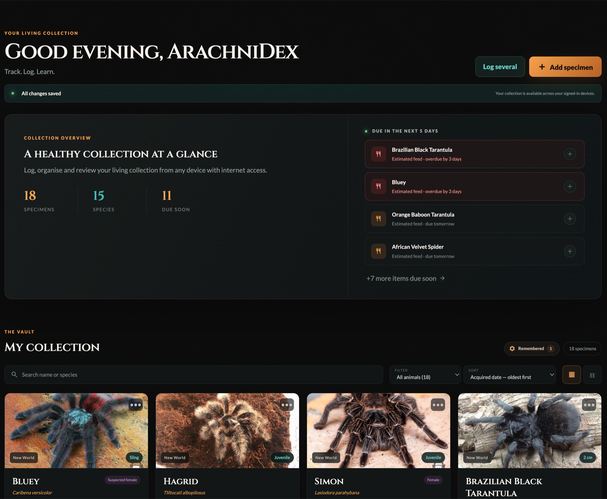Image resolution: width=607 pixels, height=499 pixels.
Task: Open Hagrid's spider photo thumbnail
Action: pyautogui.click(x=227, y=431)
